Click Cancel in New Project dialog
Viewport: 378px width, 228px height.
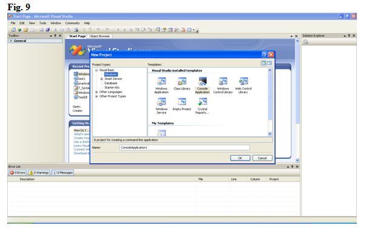pyautogui.click(x=262, y=158)
